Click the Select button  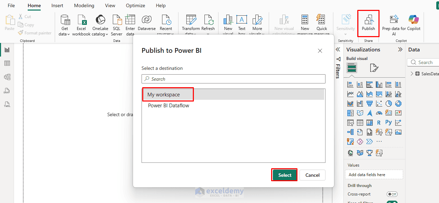(x=284, y=175)
